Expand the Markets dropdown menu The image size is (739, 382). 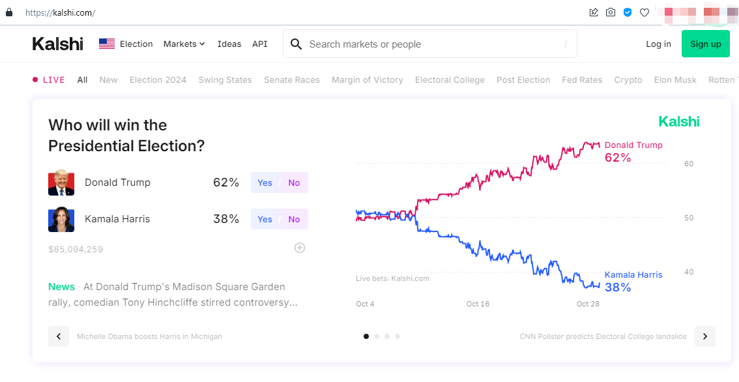pyautogui.click(x=184, y=44)
